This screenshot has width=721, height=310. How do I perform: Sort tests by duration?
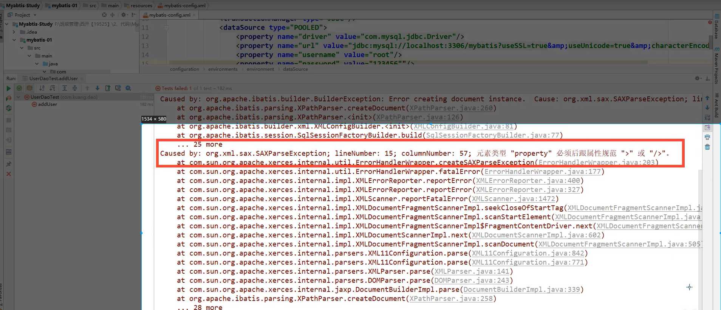(52, 88)
